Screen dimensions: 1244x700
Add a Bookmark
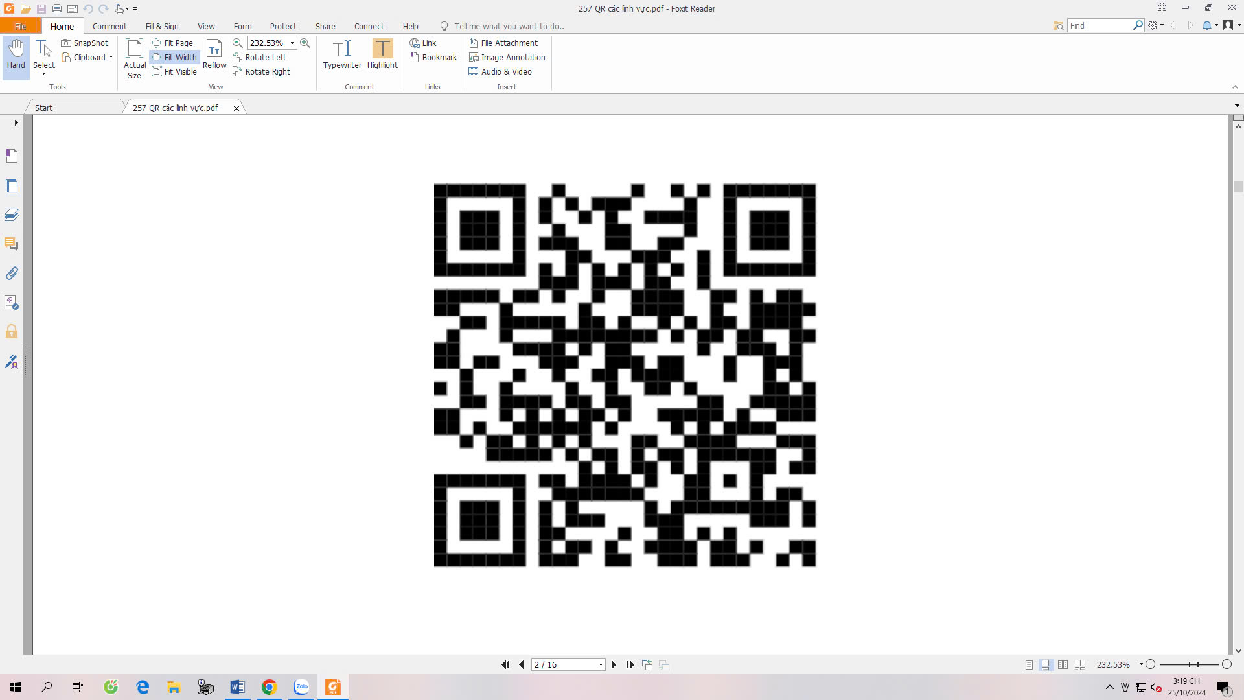click(x=433, y=57)
